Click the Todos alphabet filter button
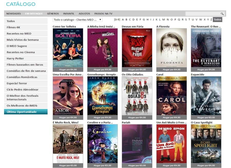Image resolution: width=231 pixels, height=168 pixels. coord(217,19)
